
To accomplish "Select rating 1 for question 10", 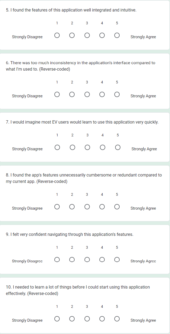I will pos(57,319).
